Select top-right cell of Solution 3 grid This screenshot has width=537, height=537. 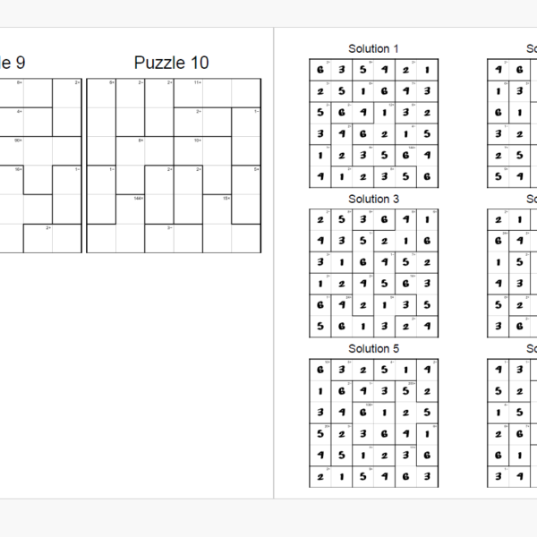click(x=428, y=220)
